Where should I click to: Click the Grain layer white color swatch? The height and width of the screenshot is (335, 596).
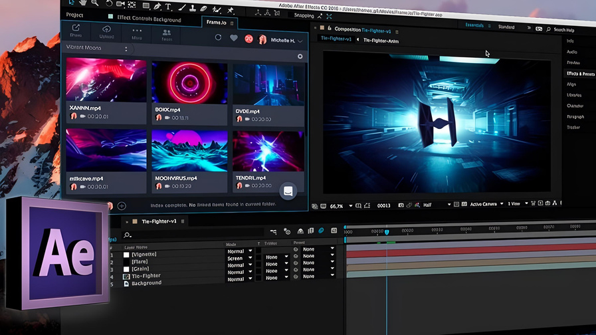coord(126,269)
